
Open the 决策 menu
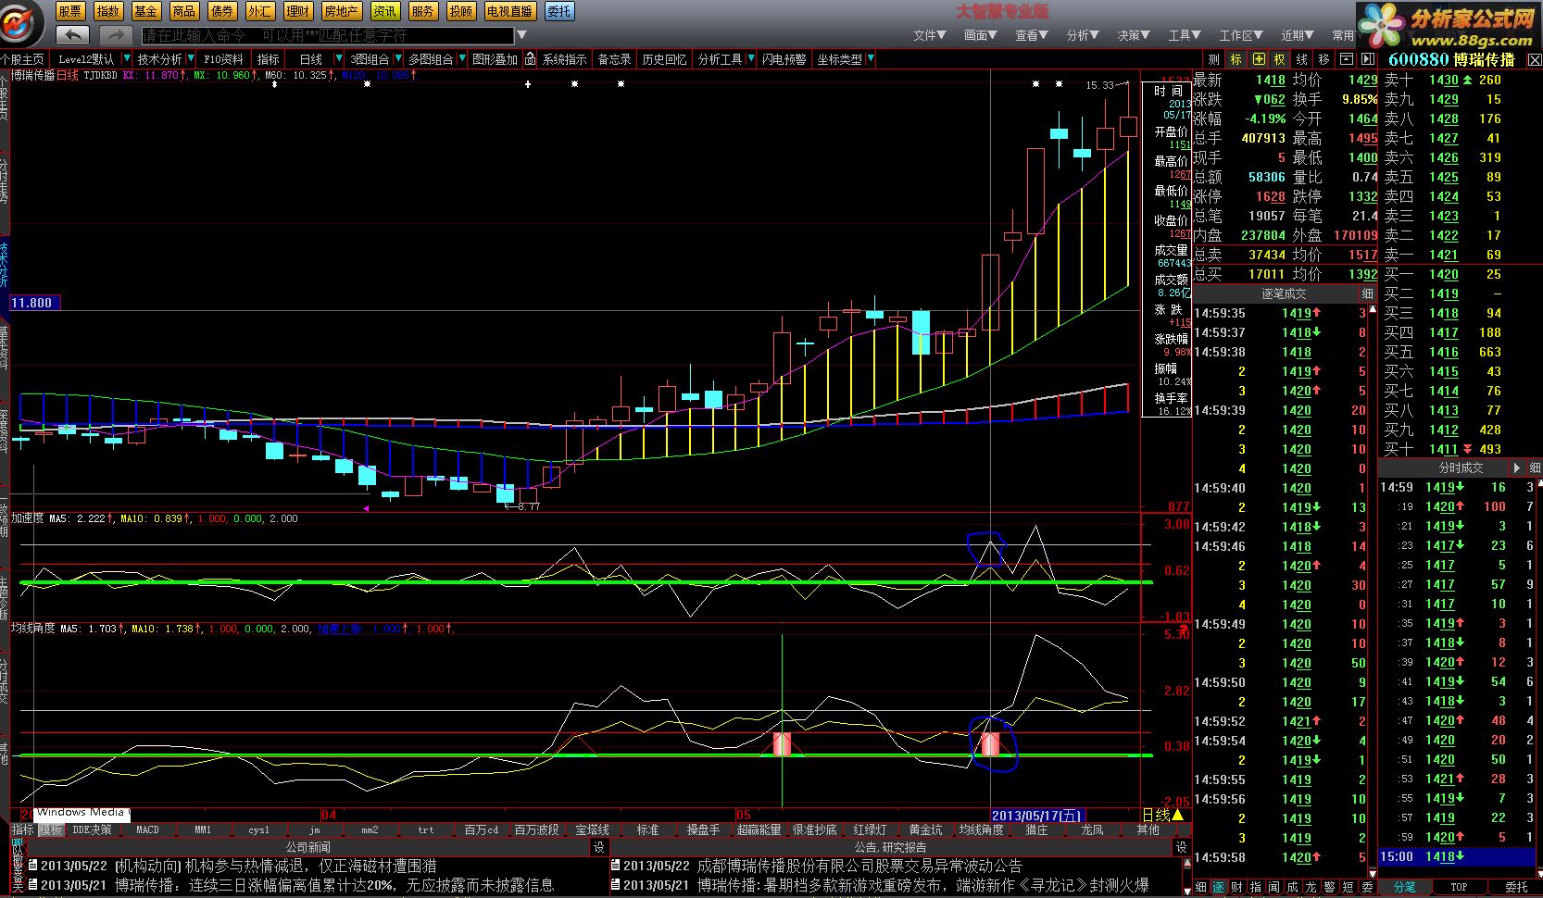pyautogui.click(x=1133, y=35)
